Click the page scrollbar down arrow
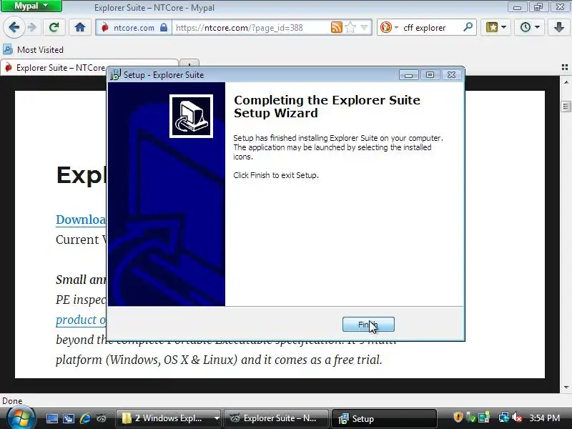 [x=566, y=388]
